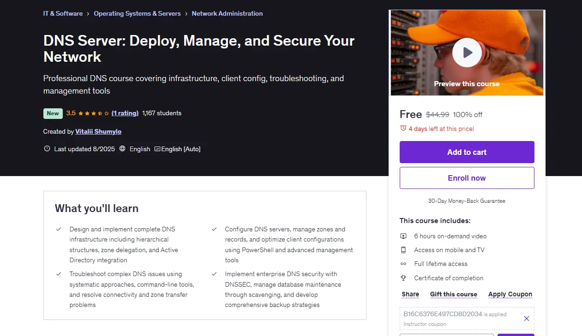Open the (1 rating) link
This screenshot has width=582, height=336.
(125, 113)
